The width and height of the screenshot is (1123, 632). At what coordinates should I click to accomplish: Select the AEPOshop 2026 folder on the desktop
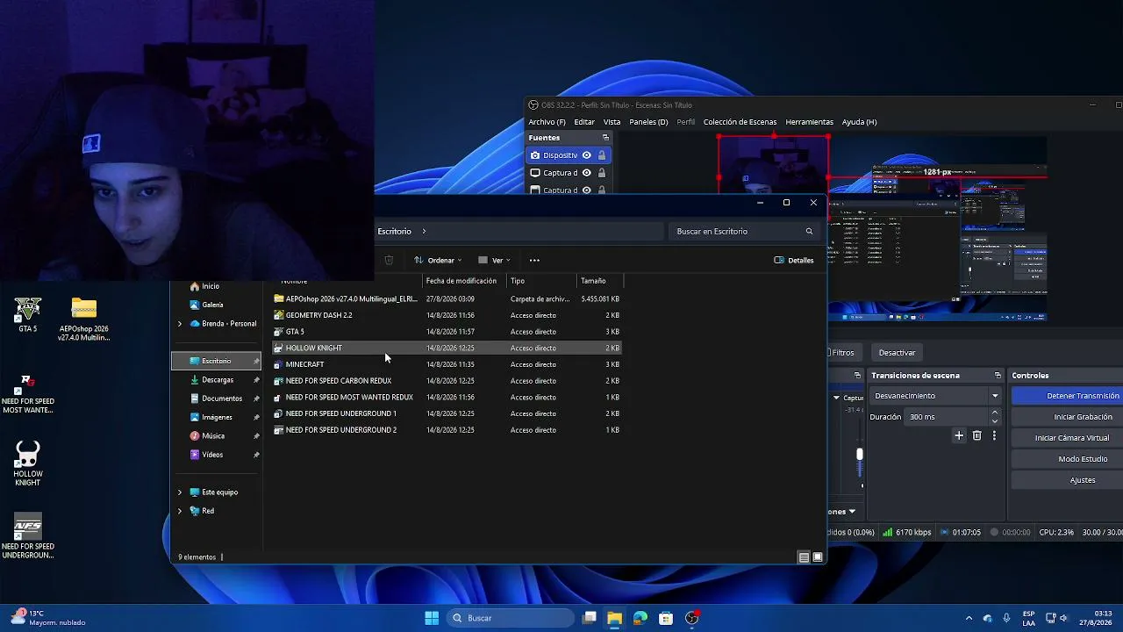pyautogui.click(x=83, y=319)
